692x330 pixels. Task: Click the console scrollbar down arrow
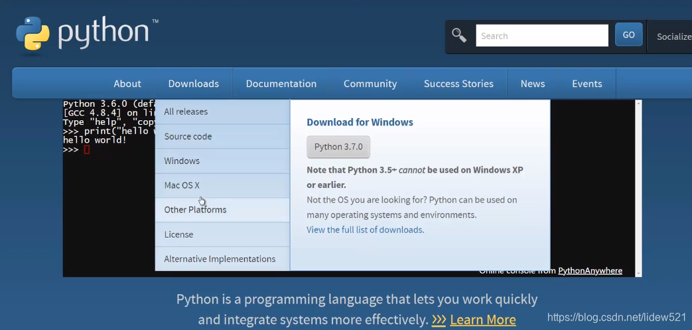tap(638, 274)
